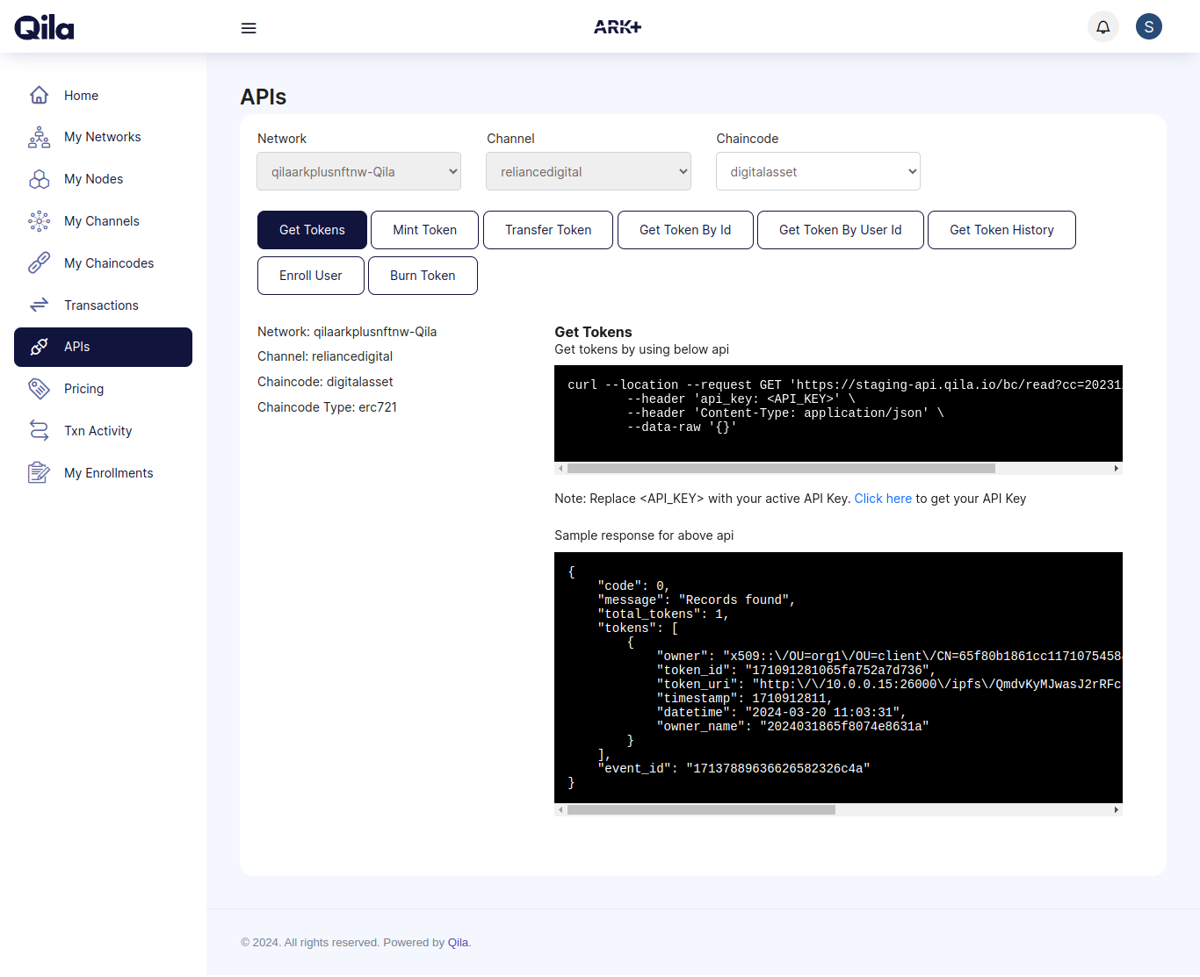Open My Networks page
The width and height of the screenshot is (1200, 977).
[x=103, y=137]
